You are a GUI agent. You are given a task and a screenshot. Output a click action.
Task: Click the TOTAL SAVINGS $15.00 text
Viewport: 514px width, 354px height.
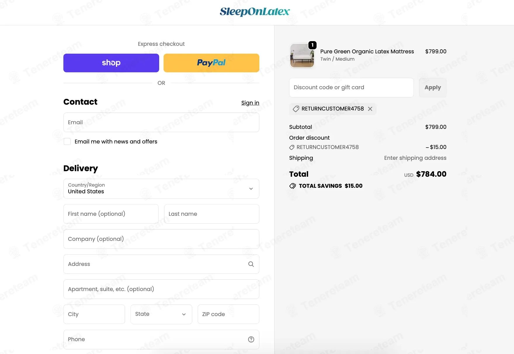point(331,186)
